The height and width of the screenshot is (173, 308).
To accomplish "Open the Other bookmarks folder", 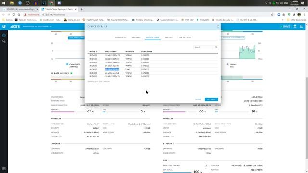I will click(296, 20).
